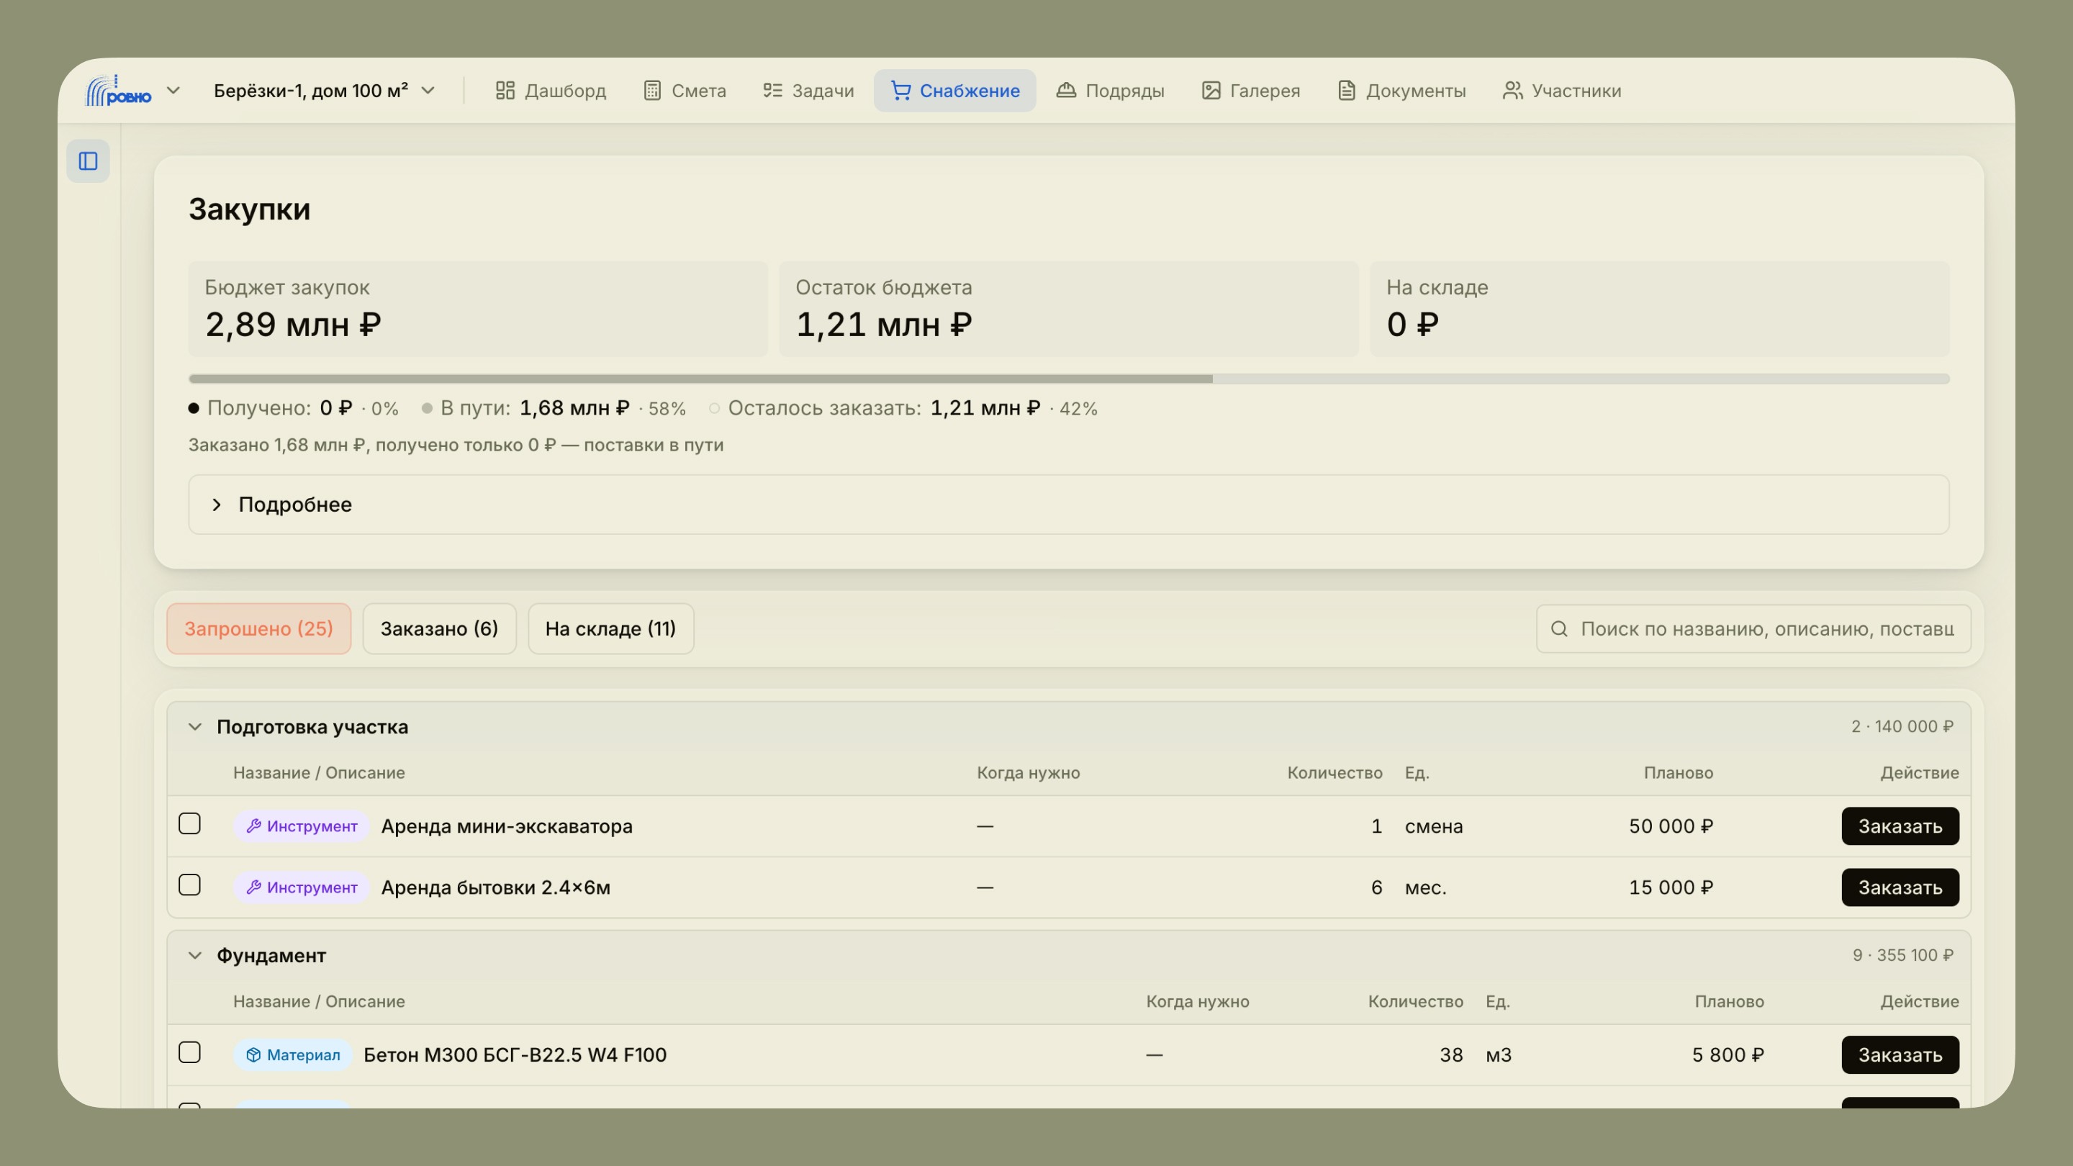The height and width of the screenshot is (1166, 2073).
Task: Click the Количество header in Подготовка участка
Action: coord(1335,772)
